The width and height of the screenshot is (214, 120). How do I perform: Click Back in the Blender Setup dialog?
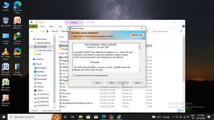[x=111, y=83]
